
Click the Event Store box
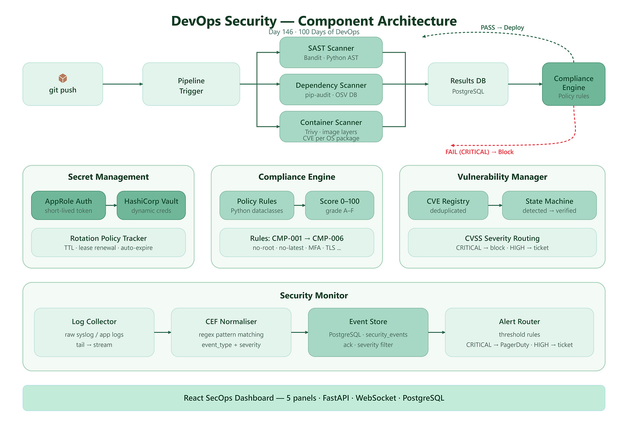pyautogui.click(x=368, y=332)
